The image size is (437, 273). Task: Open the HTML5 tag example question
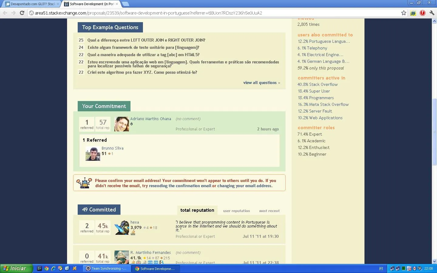143,55
